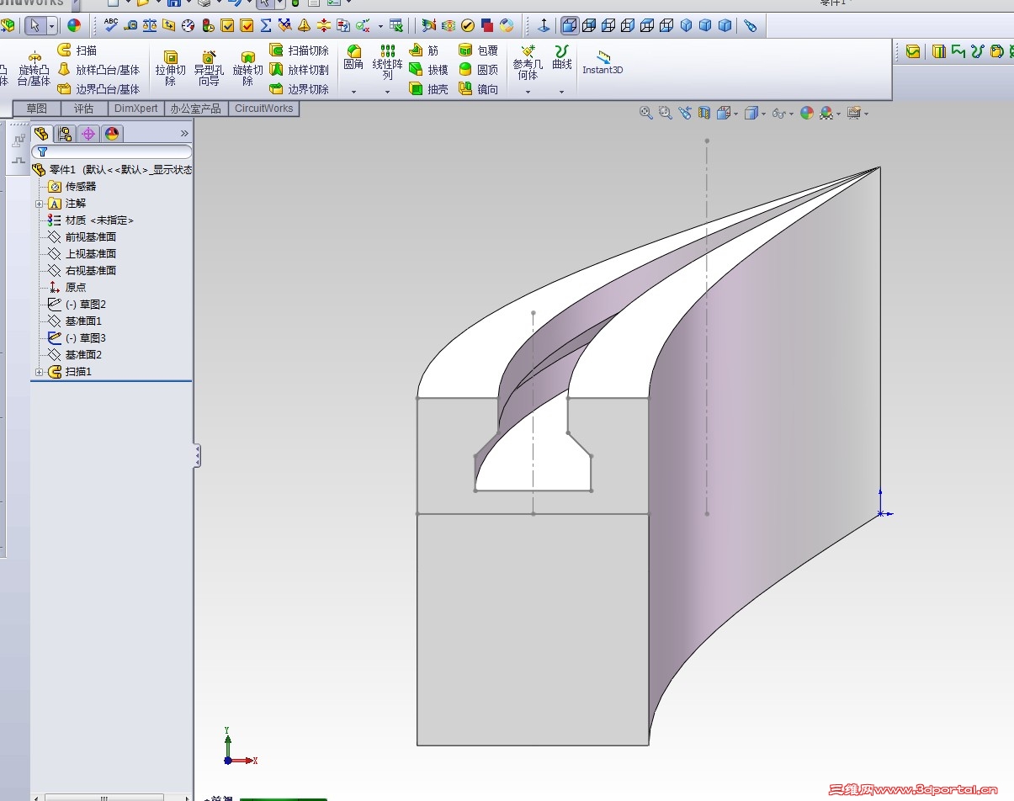1014x801 pixels.
Task: Select the 放样凸台/基体 loft tool
Action: 98,70
